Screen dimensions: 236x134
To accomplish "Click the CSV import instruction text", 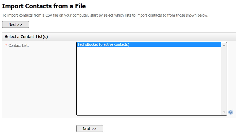I will pyautogui.click(x=105, y=15).
